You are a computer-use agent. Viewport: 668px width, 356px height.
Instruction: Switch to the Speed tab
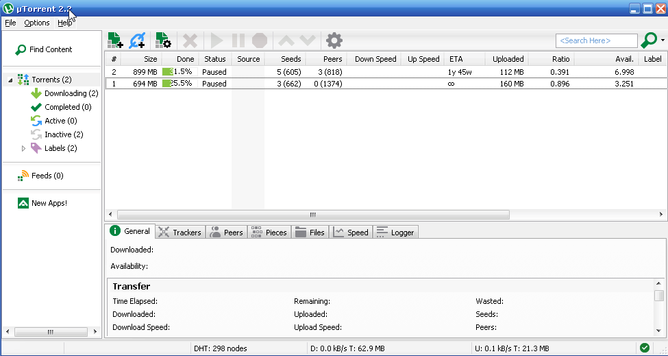point(351,233)
